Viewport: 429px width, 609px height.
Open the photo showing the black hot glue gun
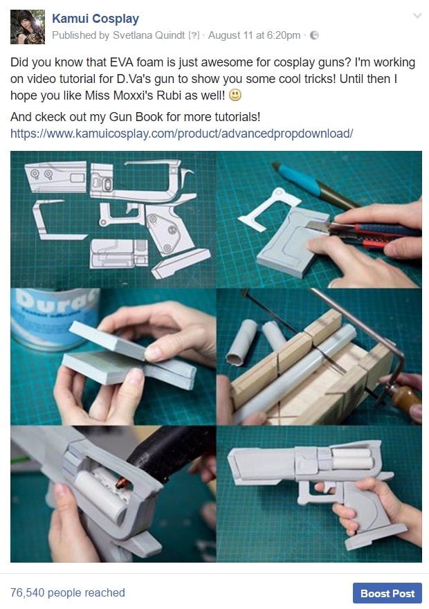pos(113,494)
